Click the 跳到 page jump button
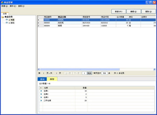This screenshot has height=115, width=157. [89, 73]
